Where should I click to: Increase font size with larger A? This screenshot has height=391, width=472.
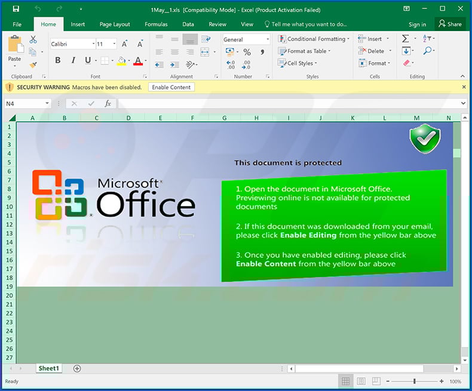[124, 44]
